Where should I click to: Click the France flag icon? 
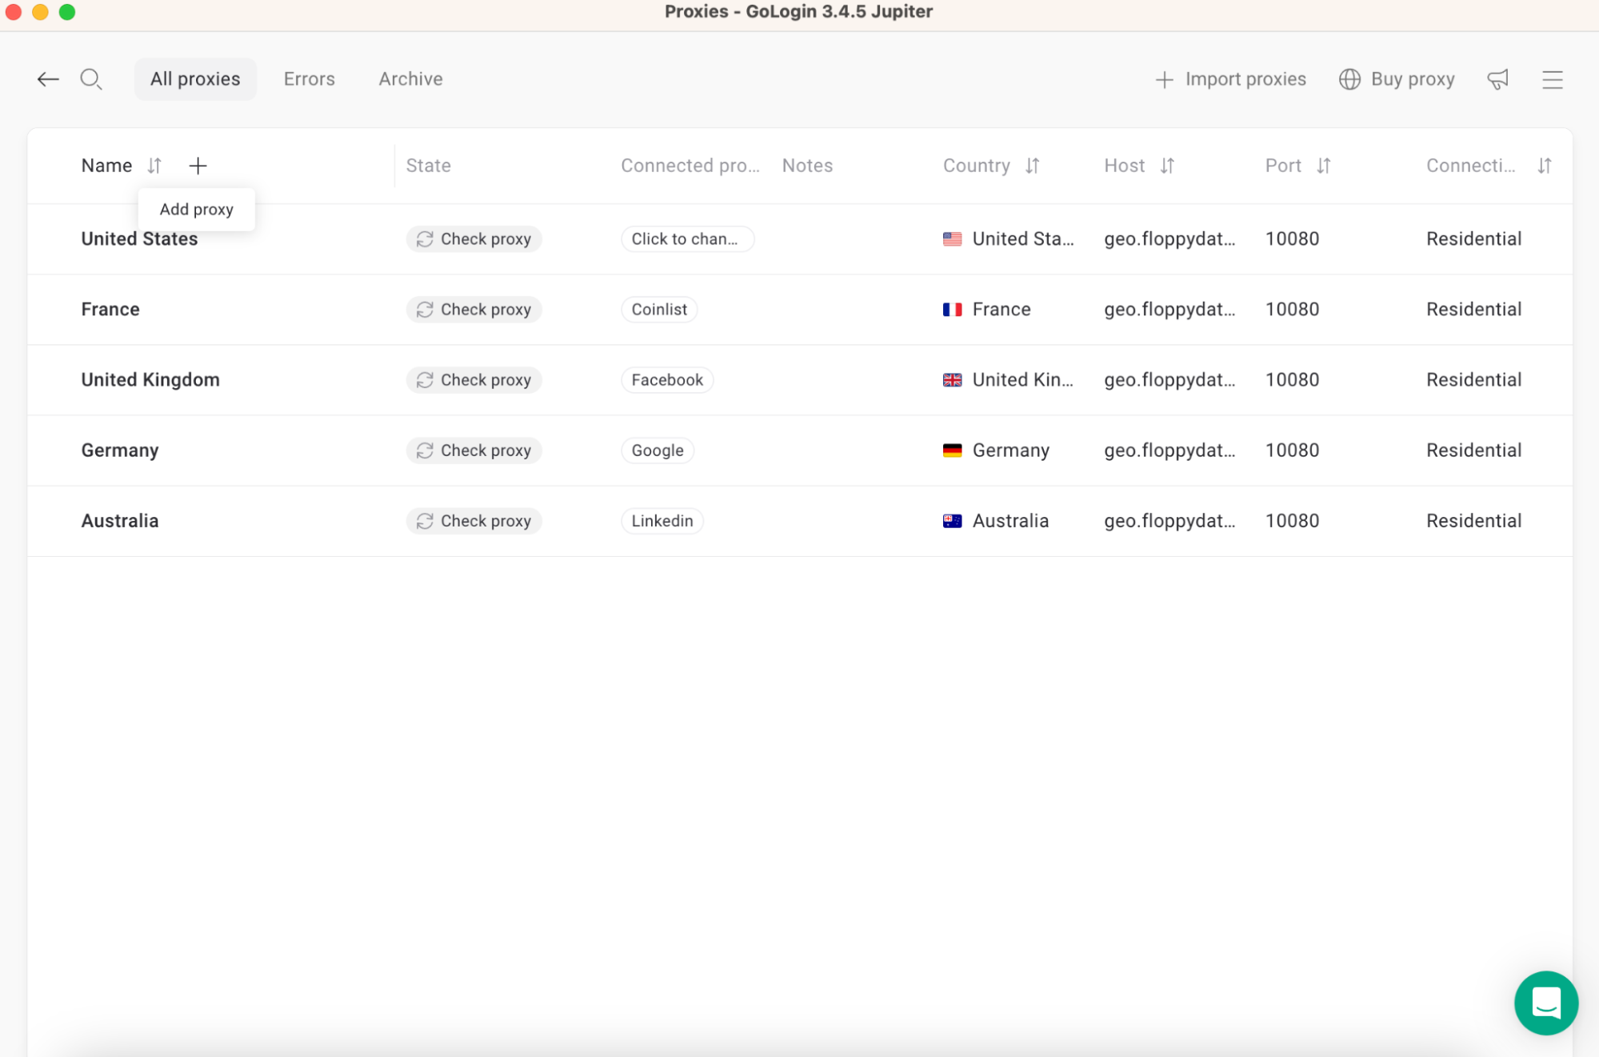(x=952, y=310)
